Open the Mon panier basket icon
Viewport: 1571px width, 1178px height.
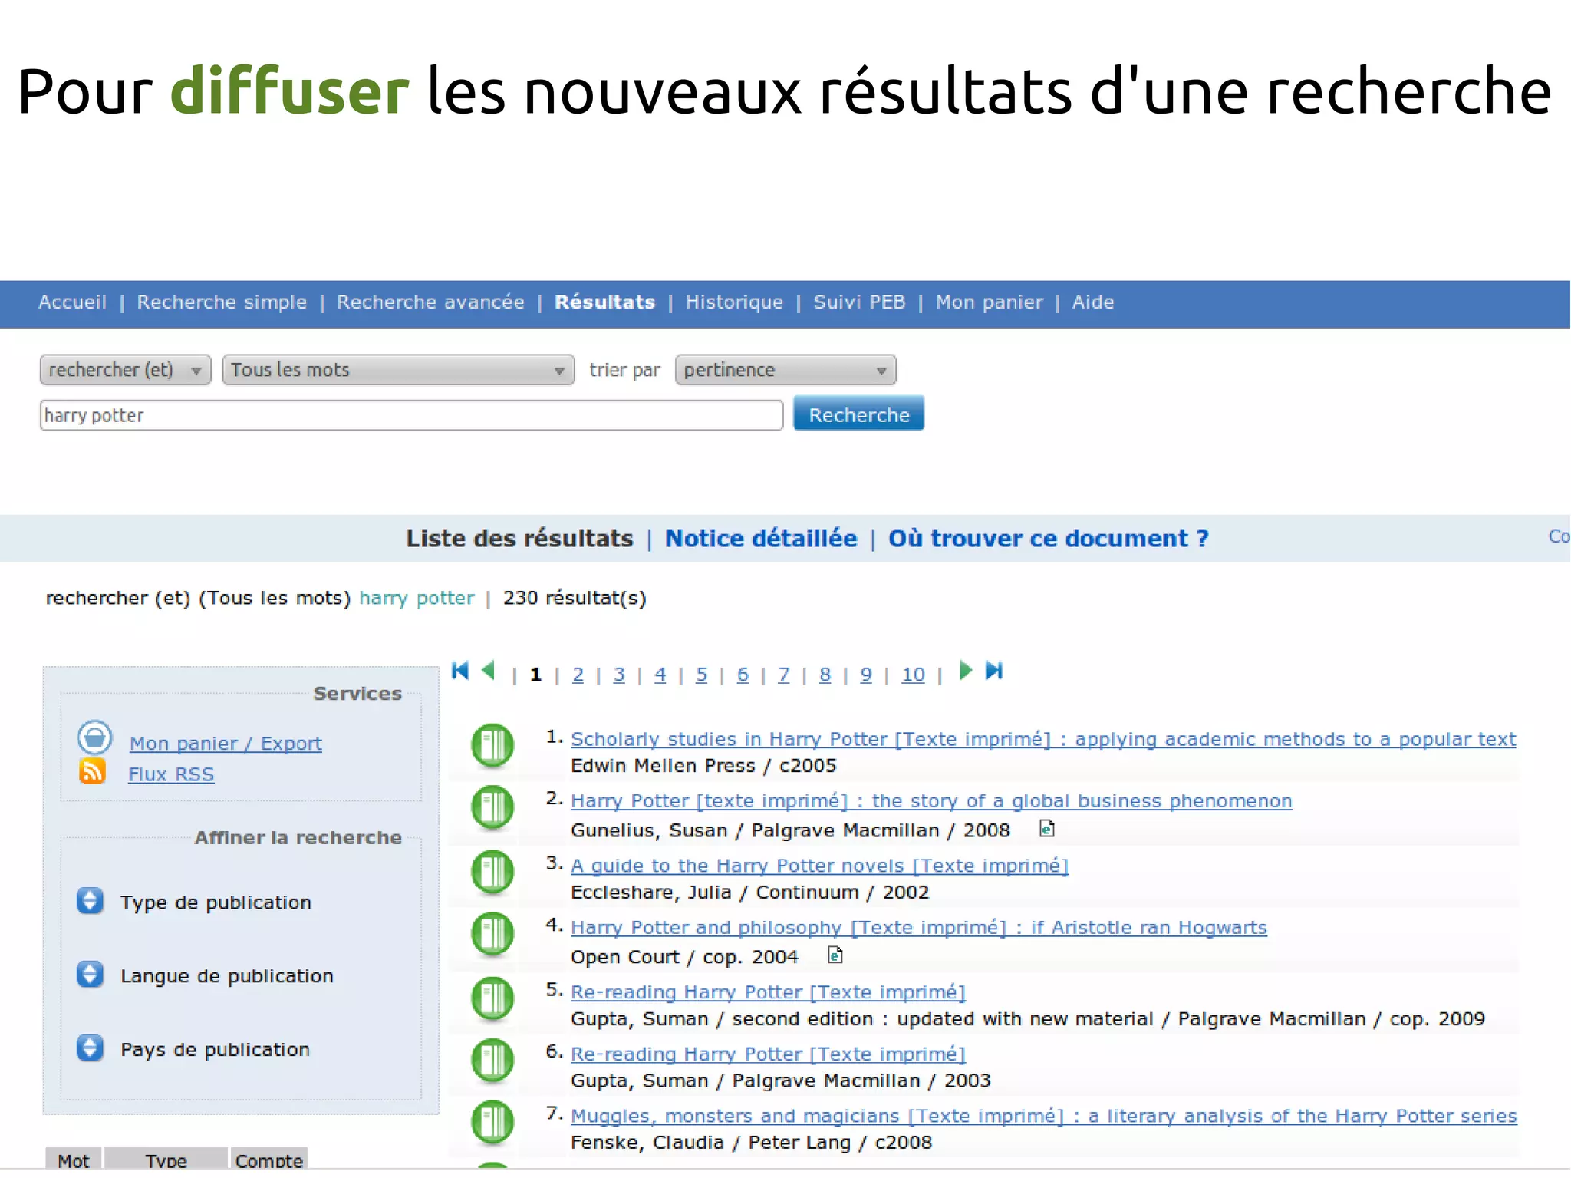(x=94, y=737)
